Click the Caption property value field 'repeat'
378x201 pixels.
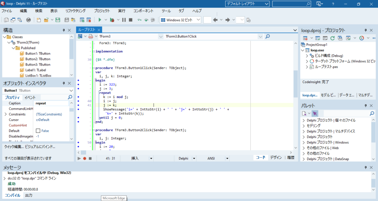pos(51,103)
